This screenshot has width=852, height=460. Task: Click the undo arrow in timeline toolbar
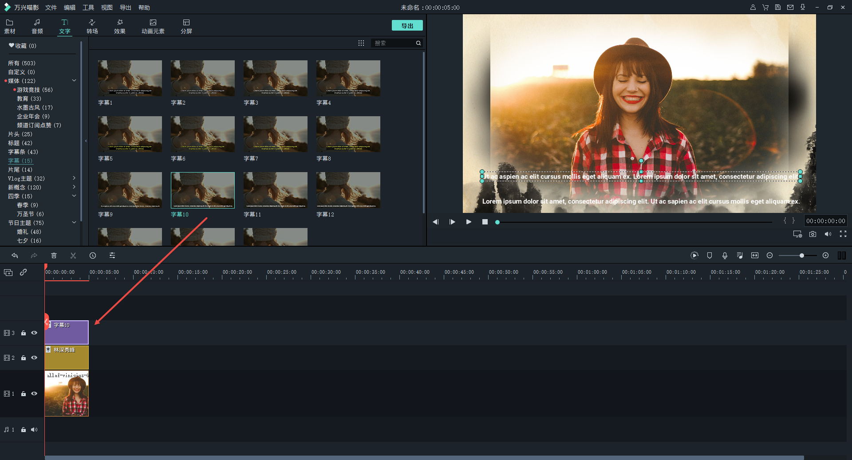pyautogui.click(x=15, y=256)
